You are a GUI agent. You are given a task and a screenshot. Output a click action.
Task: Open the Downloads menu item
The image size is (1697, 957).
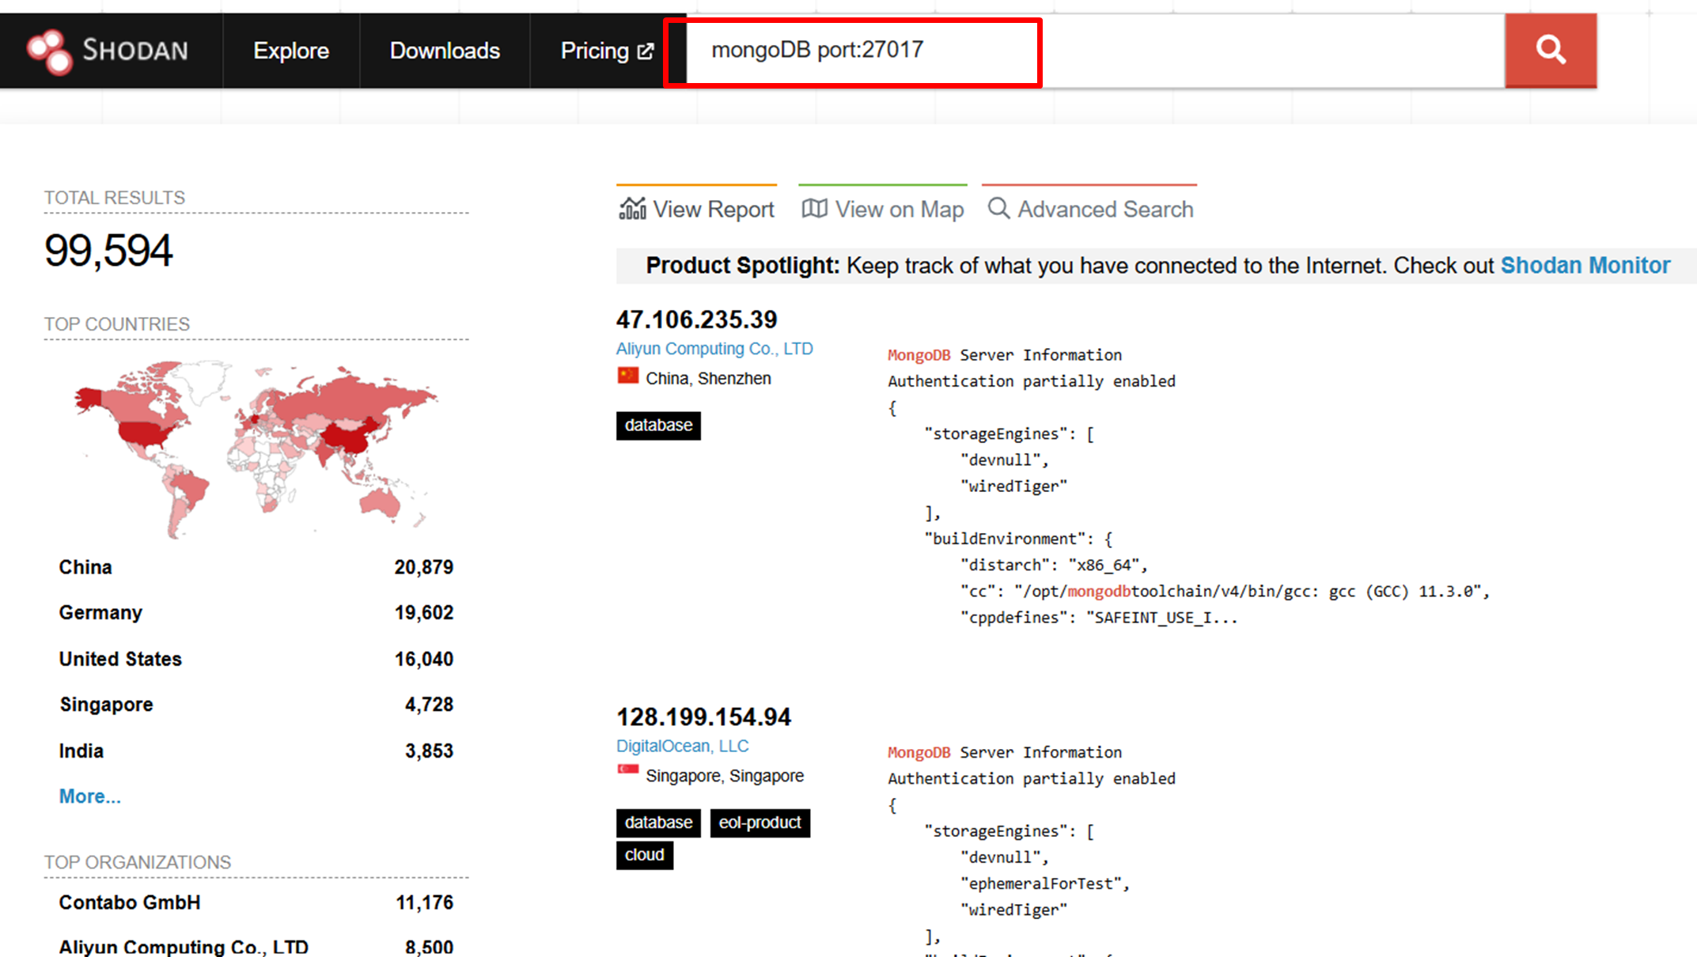click(x=445, y=51)
